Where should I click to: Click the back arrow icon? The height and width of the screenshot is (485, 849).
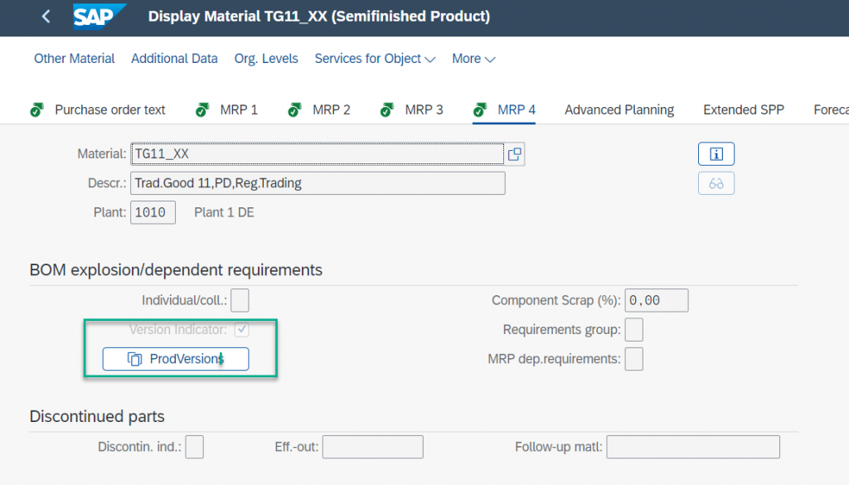(46, 17)
